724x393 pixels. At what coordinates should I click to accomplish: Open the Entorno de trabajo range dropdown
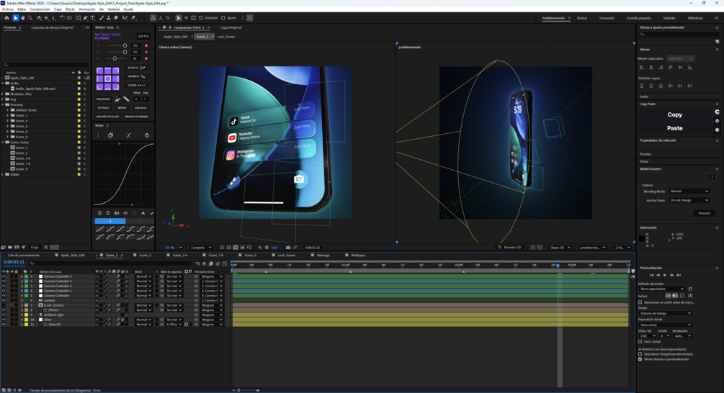click(665, 313)
